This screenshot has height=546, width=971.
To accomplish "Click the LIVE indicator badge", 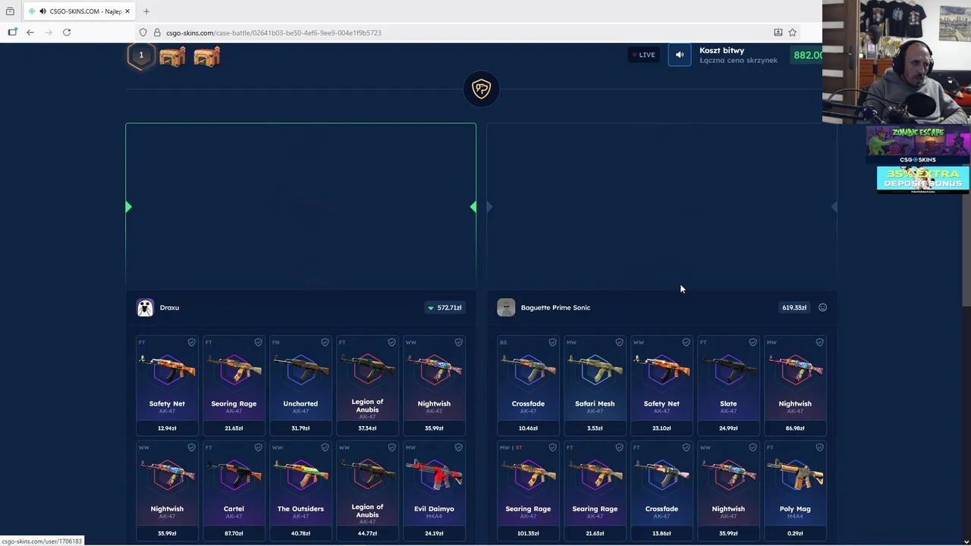I will [643, 55].
